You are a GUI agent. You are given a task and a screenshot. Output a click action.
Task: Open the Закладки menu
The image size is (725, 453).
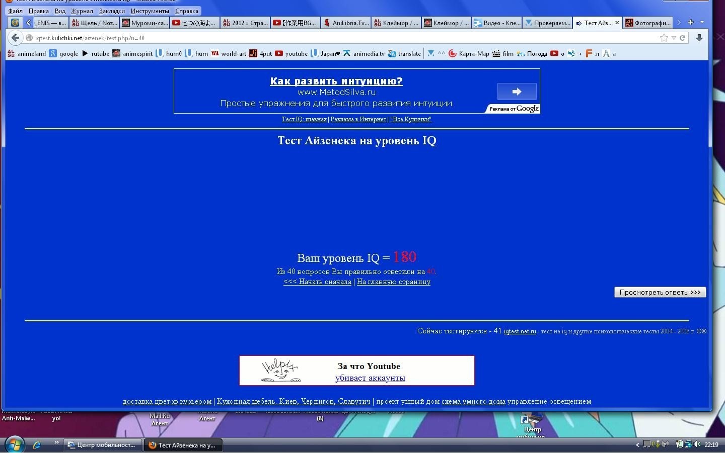click(112, 11)
